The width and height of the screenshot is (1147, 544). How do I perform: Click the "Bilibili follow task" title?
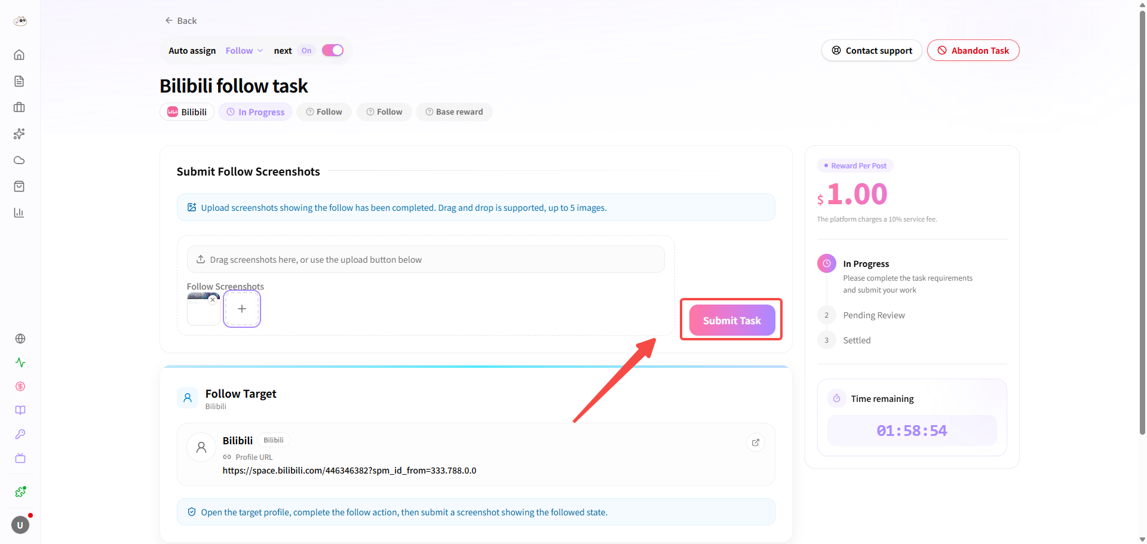(x=234, y=86)
